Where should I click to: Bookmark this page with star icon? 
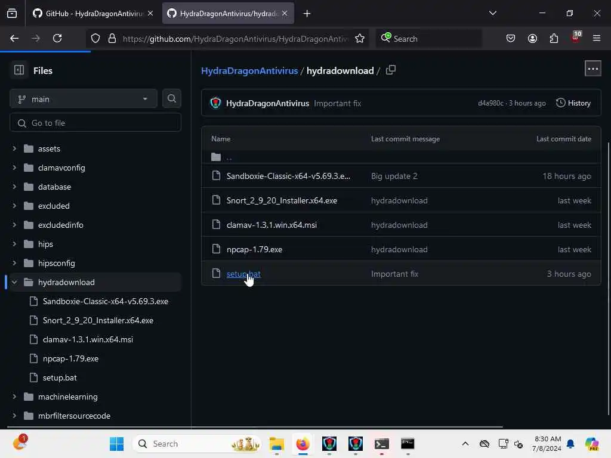359,38
